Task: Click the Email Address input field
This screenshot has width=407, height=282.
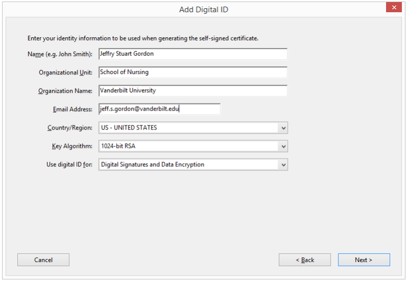Action: [x=159, y=109]
